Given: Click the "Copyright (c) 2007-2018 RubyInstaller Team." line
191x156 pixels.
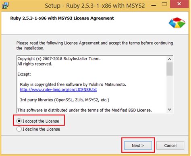Looking at the screenshot, I should pos(59,59).
